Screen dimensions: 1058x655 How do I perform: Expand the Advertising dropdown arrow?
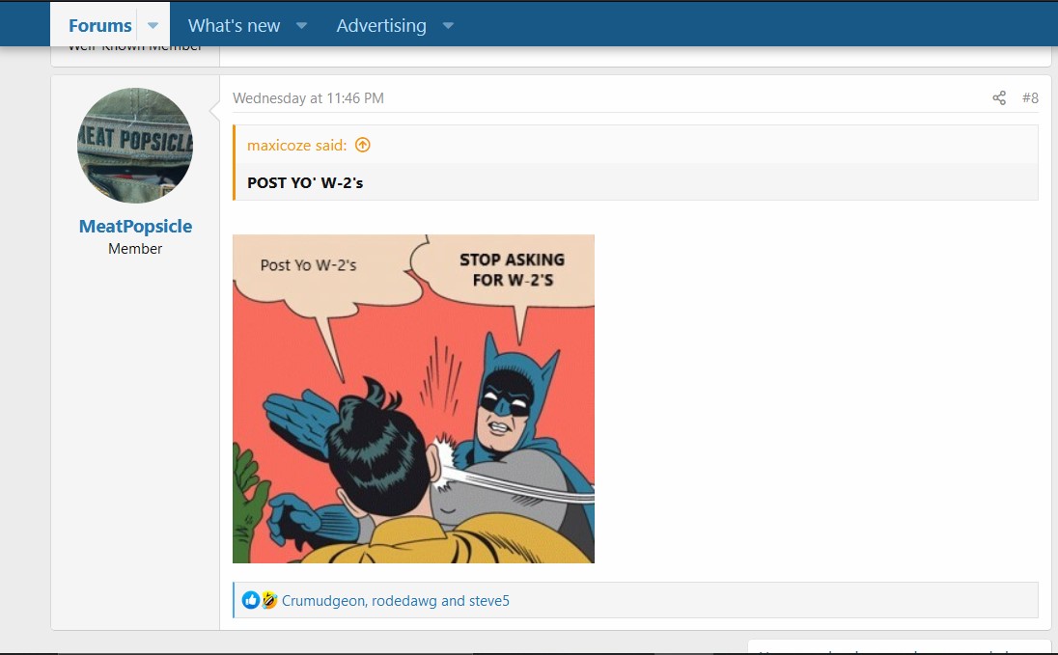pyautogui.click(x=448, y=26)
